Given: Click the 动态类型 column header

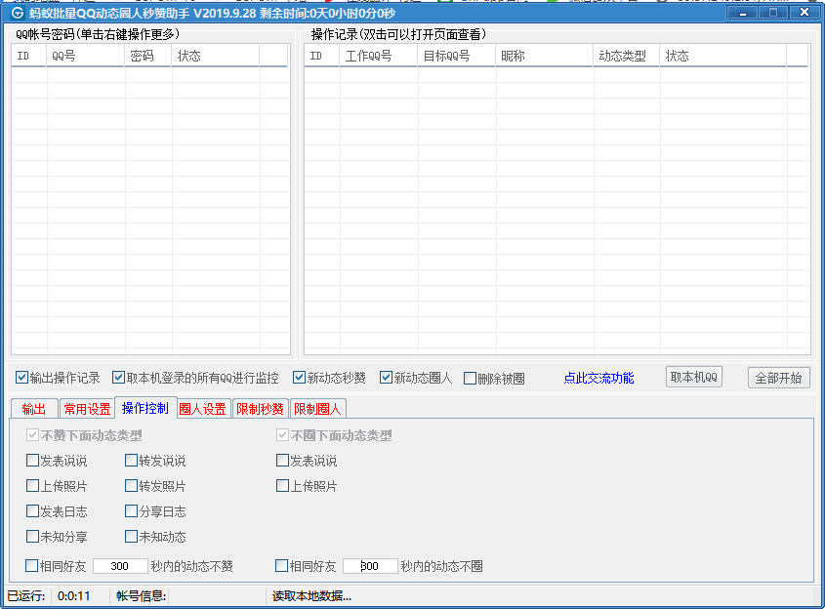Looking at the screenshot, I should pyautogui.click(x=626, y=56).
